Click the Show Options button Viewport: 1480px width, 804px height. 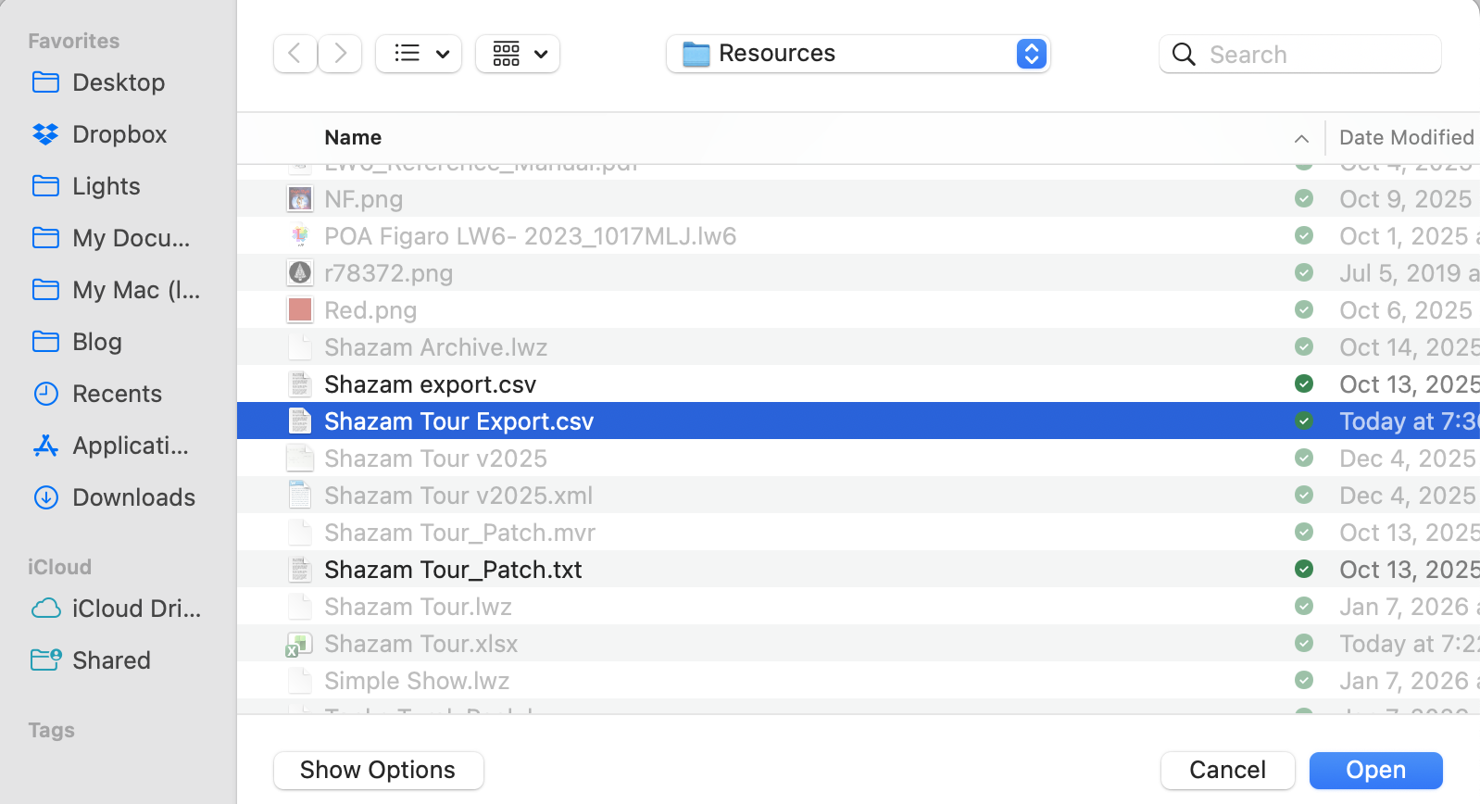pos(378,770)
